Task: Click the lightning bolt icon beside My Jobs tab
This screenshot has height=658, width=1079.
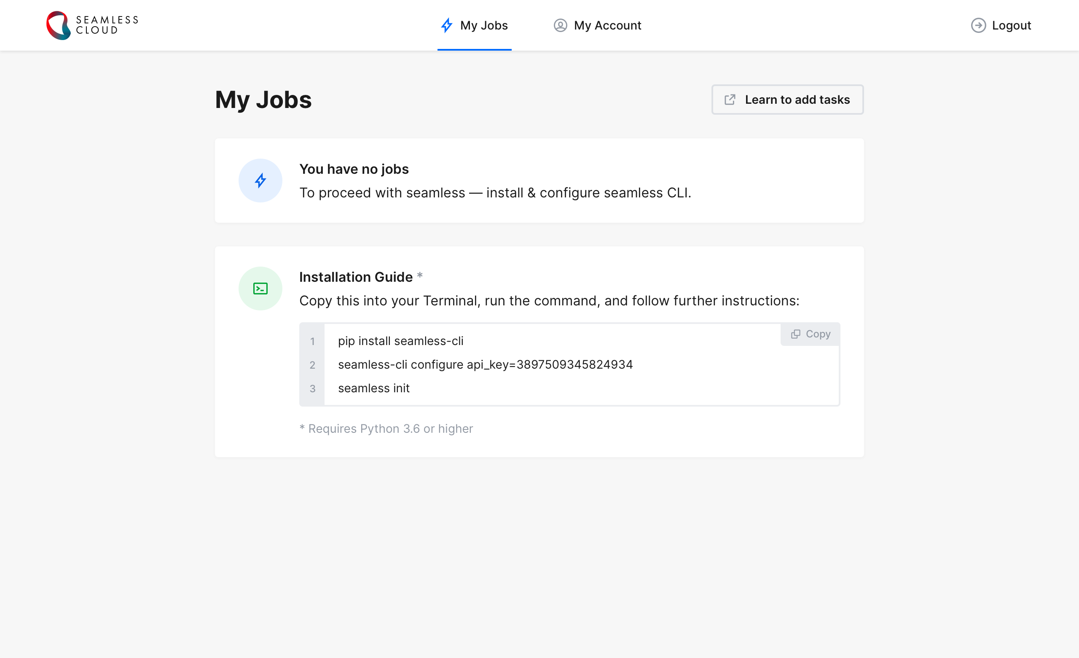Action: [446, 25]
